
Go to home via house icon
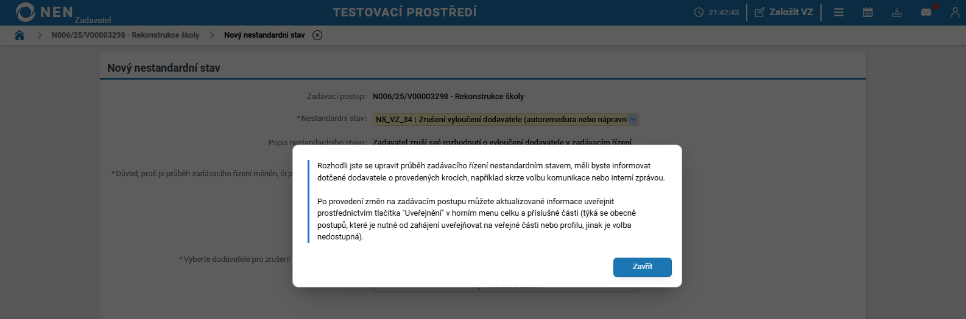(19, 35)
